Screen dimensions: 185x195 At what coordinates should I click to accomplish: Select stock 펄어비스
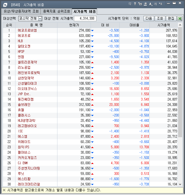click(x=24, y=152)
